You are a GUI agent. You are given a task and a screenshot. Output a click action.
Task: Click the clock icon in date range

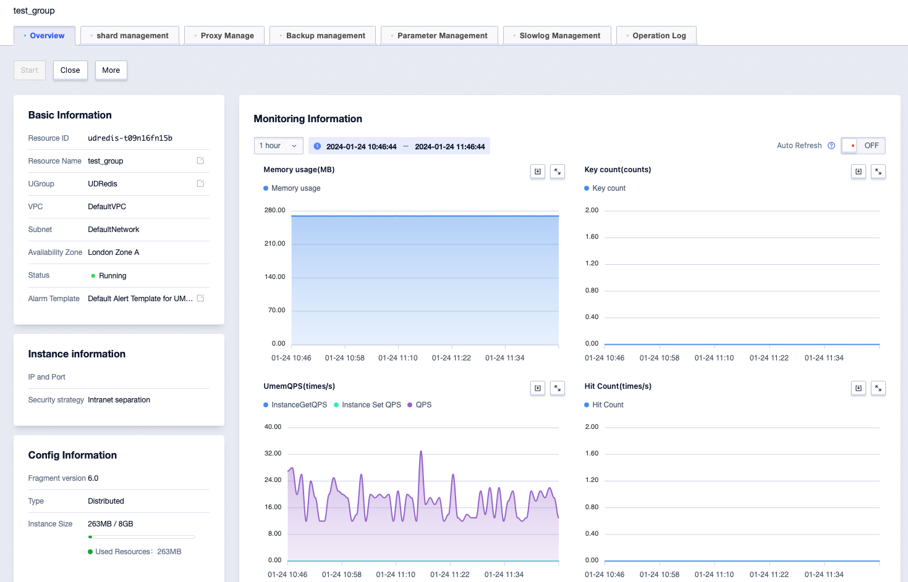[x=317, y=146]
